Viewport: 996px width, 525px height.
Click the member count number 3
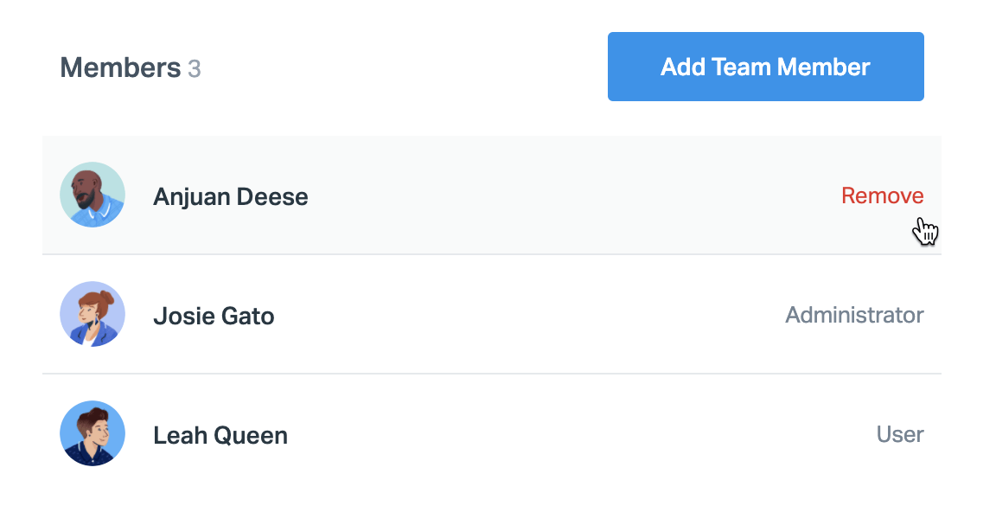[x=195, y=68]
